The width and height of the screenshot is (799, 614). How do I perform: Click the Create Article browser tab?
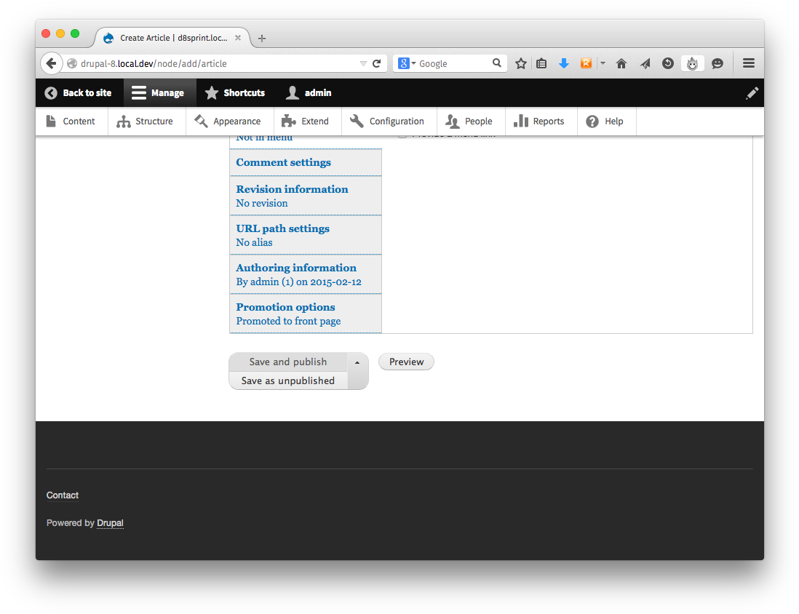tap(173, 38)
